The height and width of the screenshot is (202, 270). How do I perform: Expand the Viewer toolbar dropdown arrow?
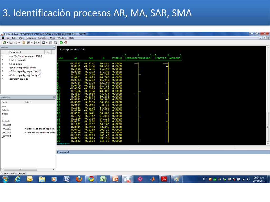pos(32,43)
